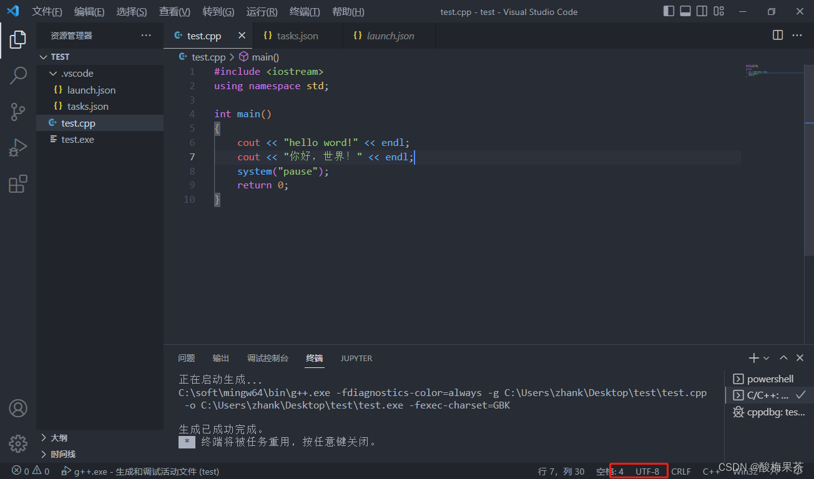814x479 pixels.
Task: Expand the 大纲 outline section
Action: click(100, 438)
